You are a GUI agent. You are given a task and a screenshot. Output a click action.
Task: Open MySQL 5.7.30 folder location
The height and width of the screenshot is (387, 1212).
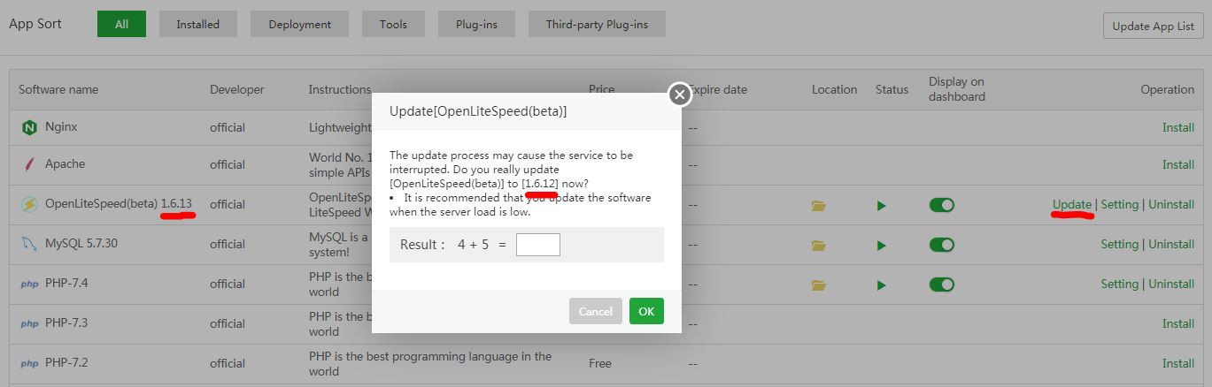(x=819, y=246)
